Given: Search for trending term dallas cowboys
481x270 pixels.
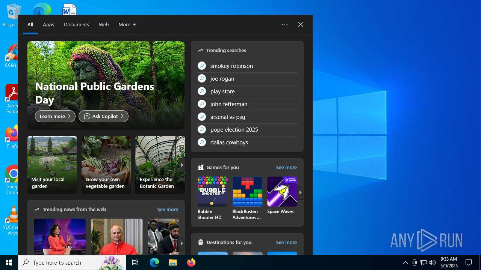Looking at the screenshot, I should point(229,142).
